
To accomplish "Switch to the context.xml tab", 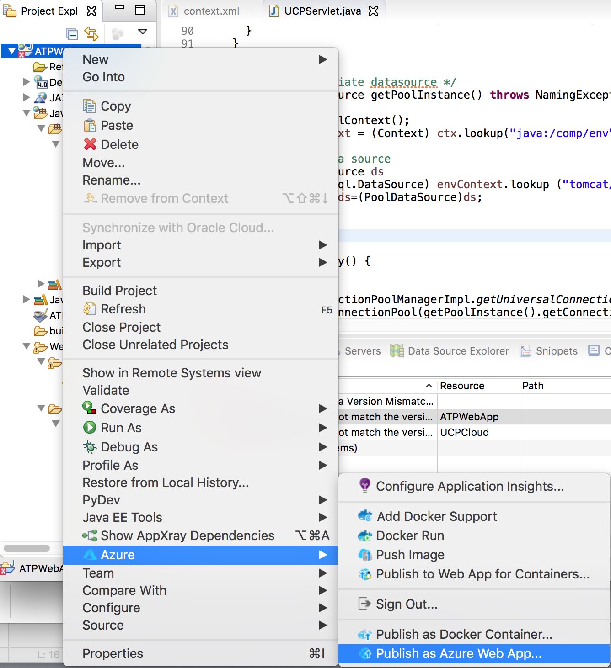I will point(211,11).
